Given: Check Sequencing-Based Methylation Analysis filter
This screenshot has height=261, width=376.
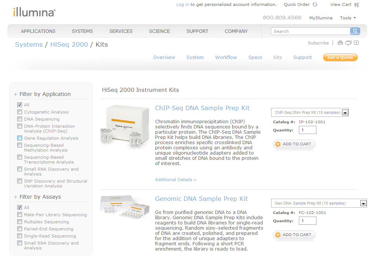Looking at the screenshot, I should click(x=20, y=145).
